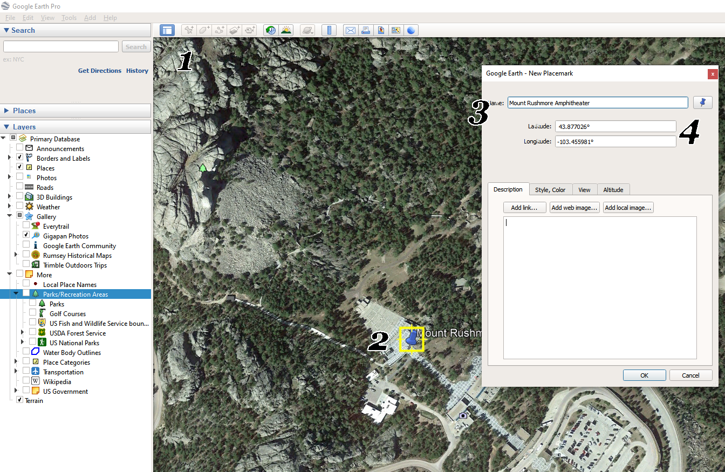725x472 pixels.
Task: Expand the Places panel header
Action: tap(76, 111)
